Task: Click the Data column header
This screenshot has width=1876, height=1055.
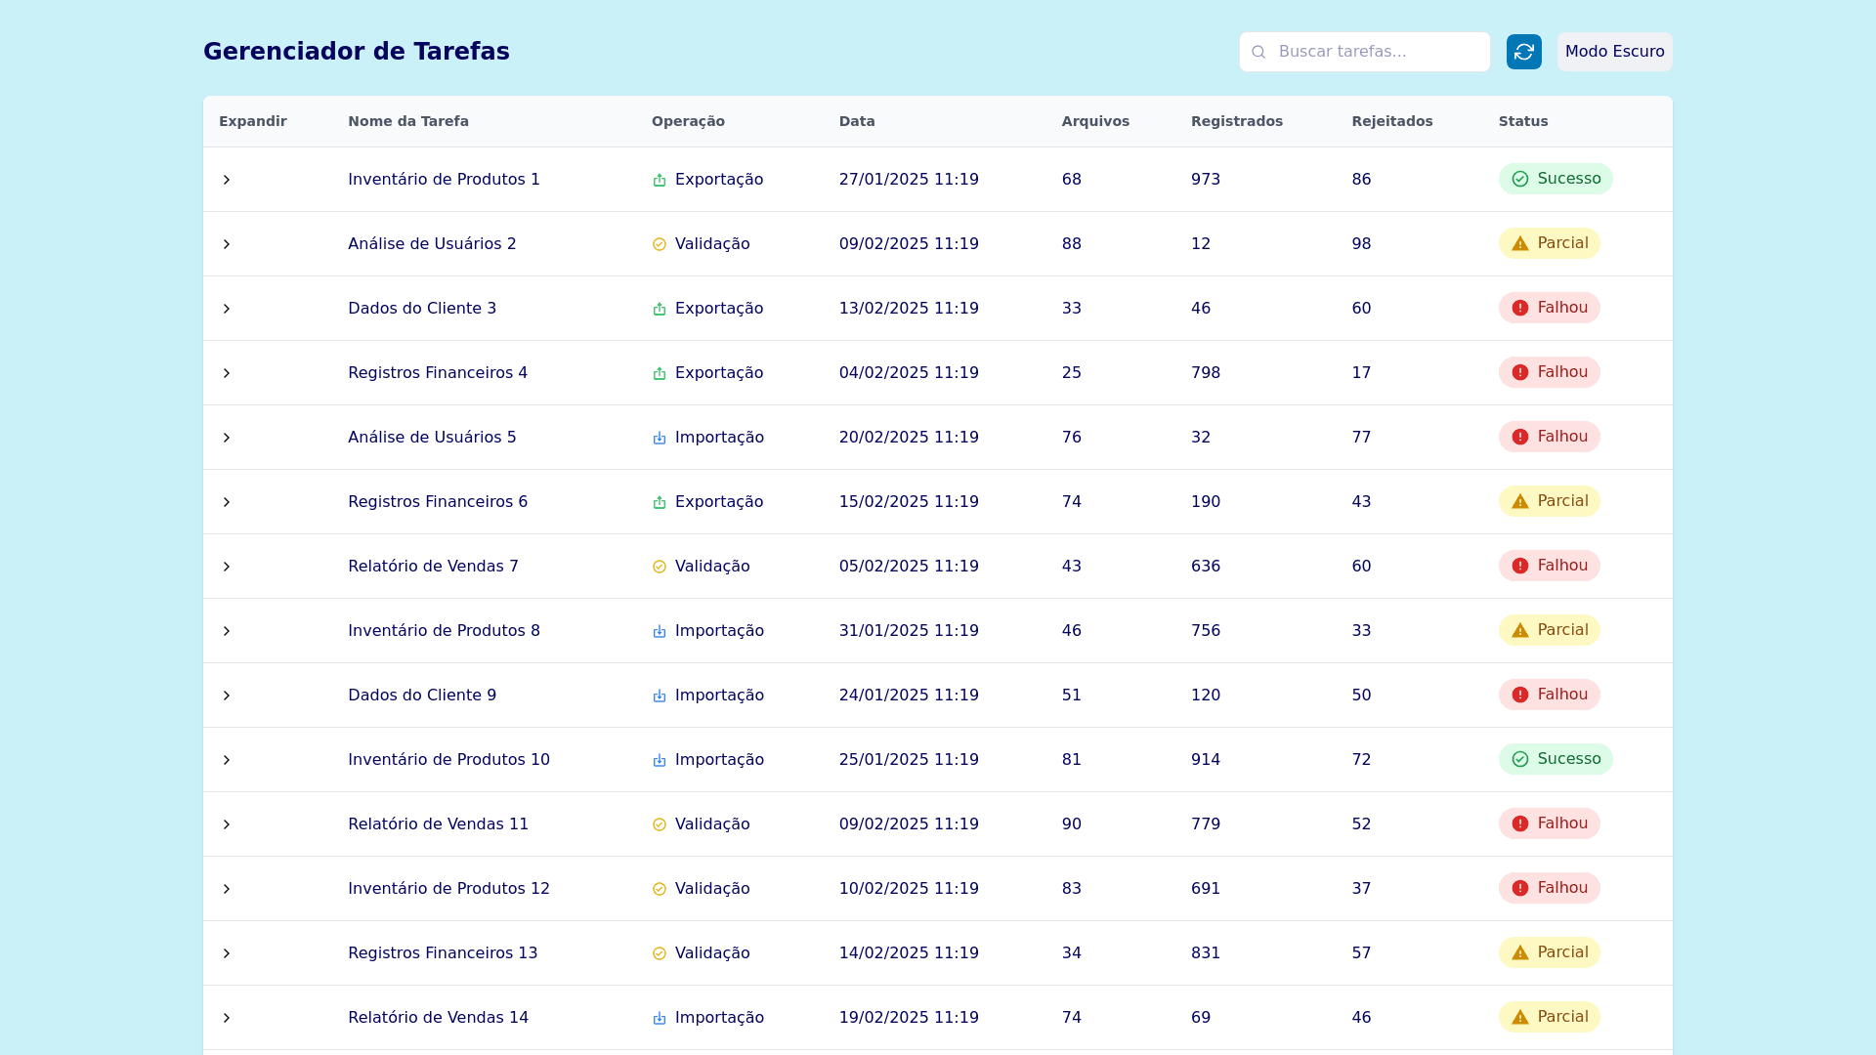Action: [857, 121]
